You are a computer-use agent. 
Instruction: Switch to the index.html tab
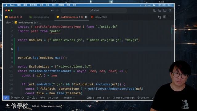(x=99, y=17)
